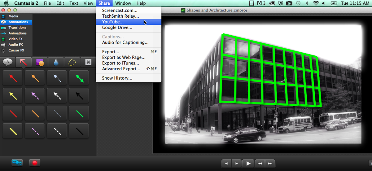The height and width of the screenshot is (171, 372).
Task: Add the solid red arrow annotation
Action: tap(13, 77)
